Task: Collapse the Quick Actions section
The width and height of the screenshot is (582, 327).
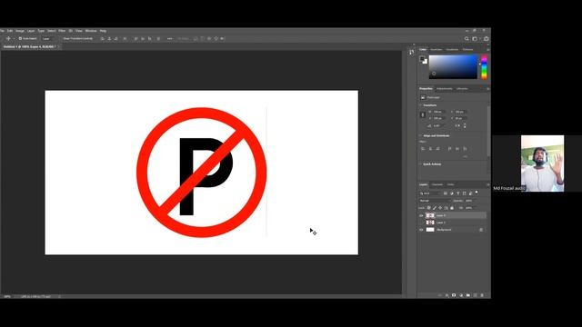Action: [421, 163]
